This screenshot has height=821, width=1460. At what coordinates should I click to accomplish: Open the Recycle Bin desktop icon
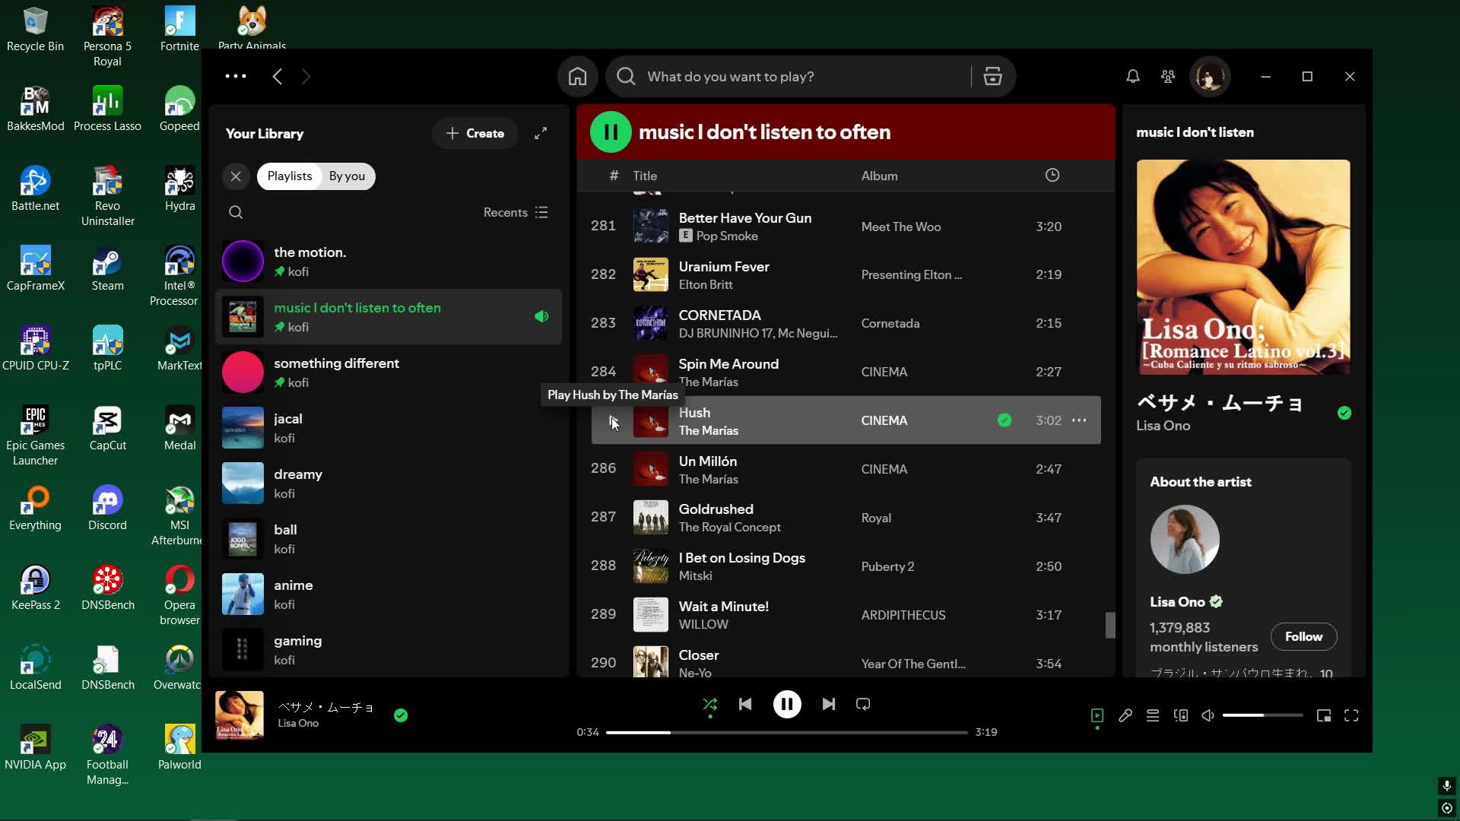click(35, 30)
